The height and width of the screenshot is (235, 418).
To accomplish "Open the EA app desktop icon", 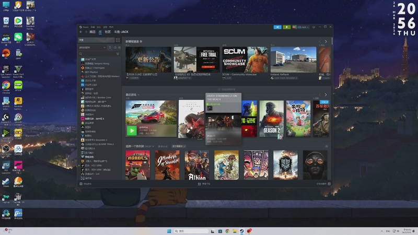I will pyautogui.click(x=6, y=54).
